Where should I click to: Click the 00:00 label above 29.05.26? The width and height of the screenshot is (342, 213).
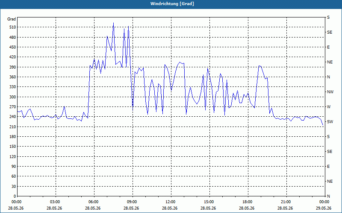[x=324, y=202]
